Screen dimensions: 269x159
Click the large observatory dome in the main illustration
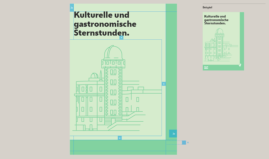click(x=113, y=53)
